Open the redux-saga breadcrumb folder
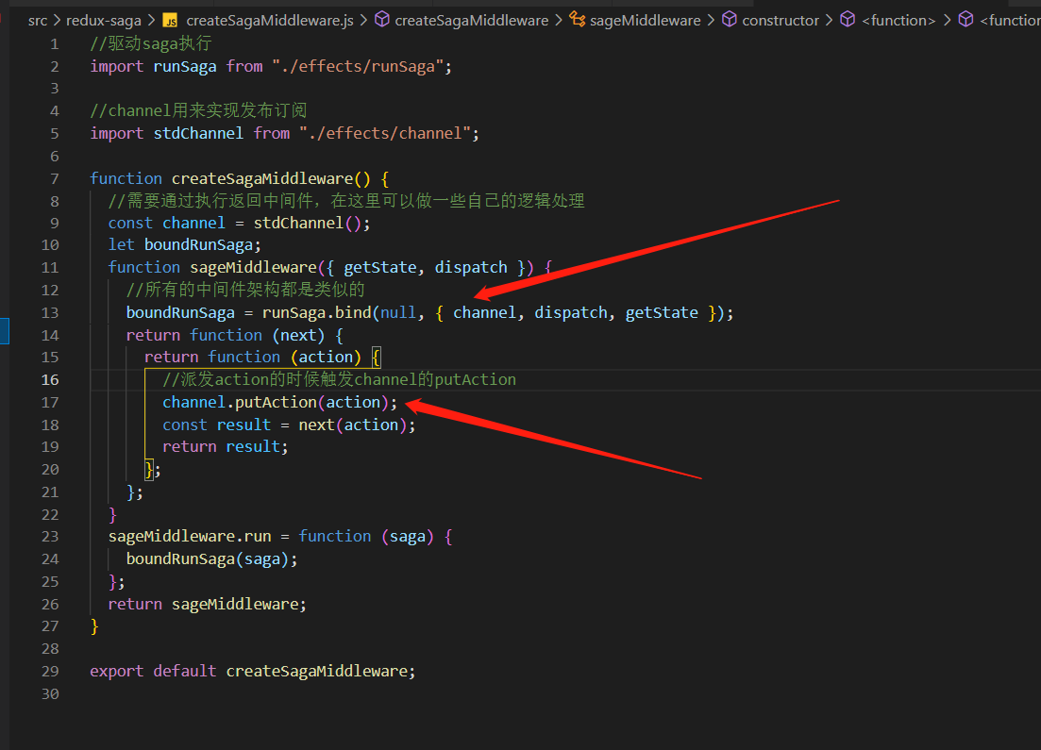Viewport: 1041px width, 750px height. click(104, 21)
